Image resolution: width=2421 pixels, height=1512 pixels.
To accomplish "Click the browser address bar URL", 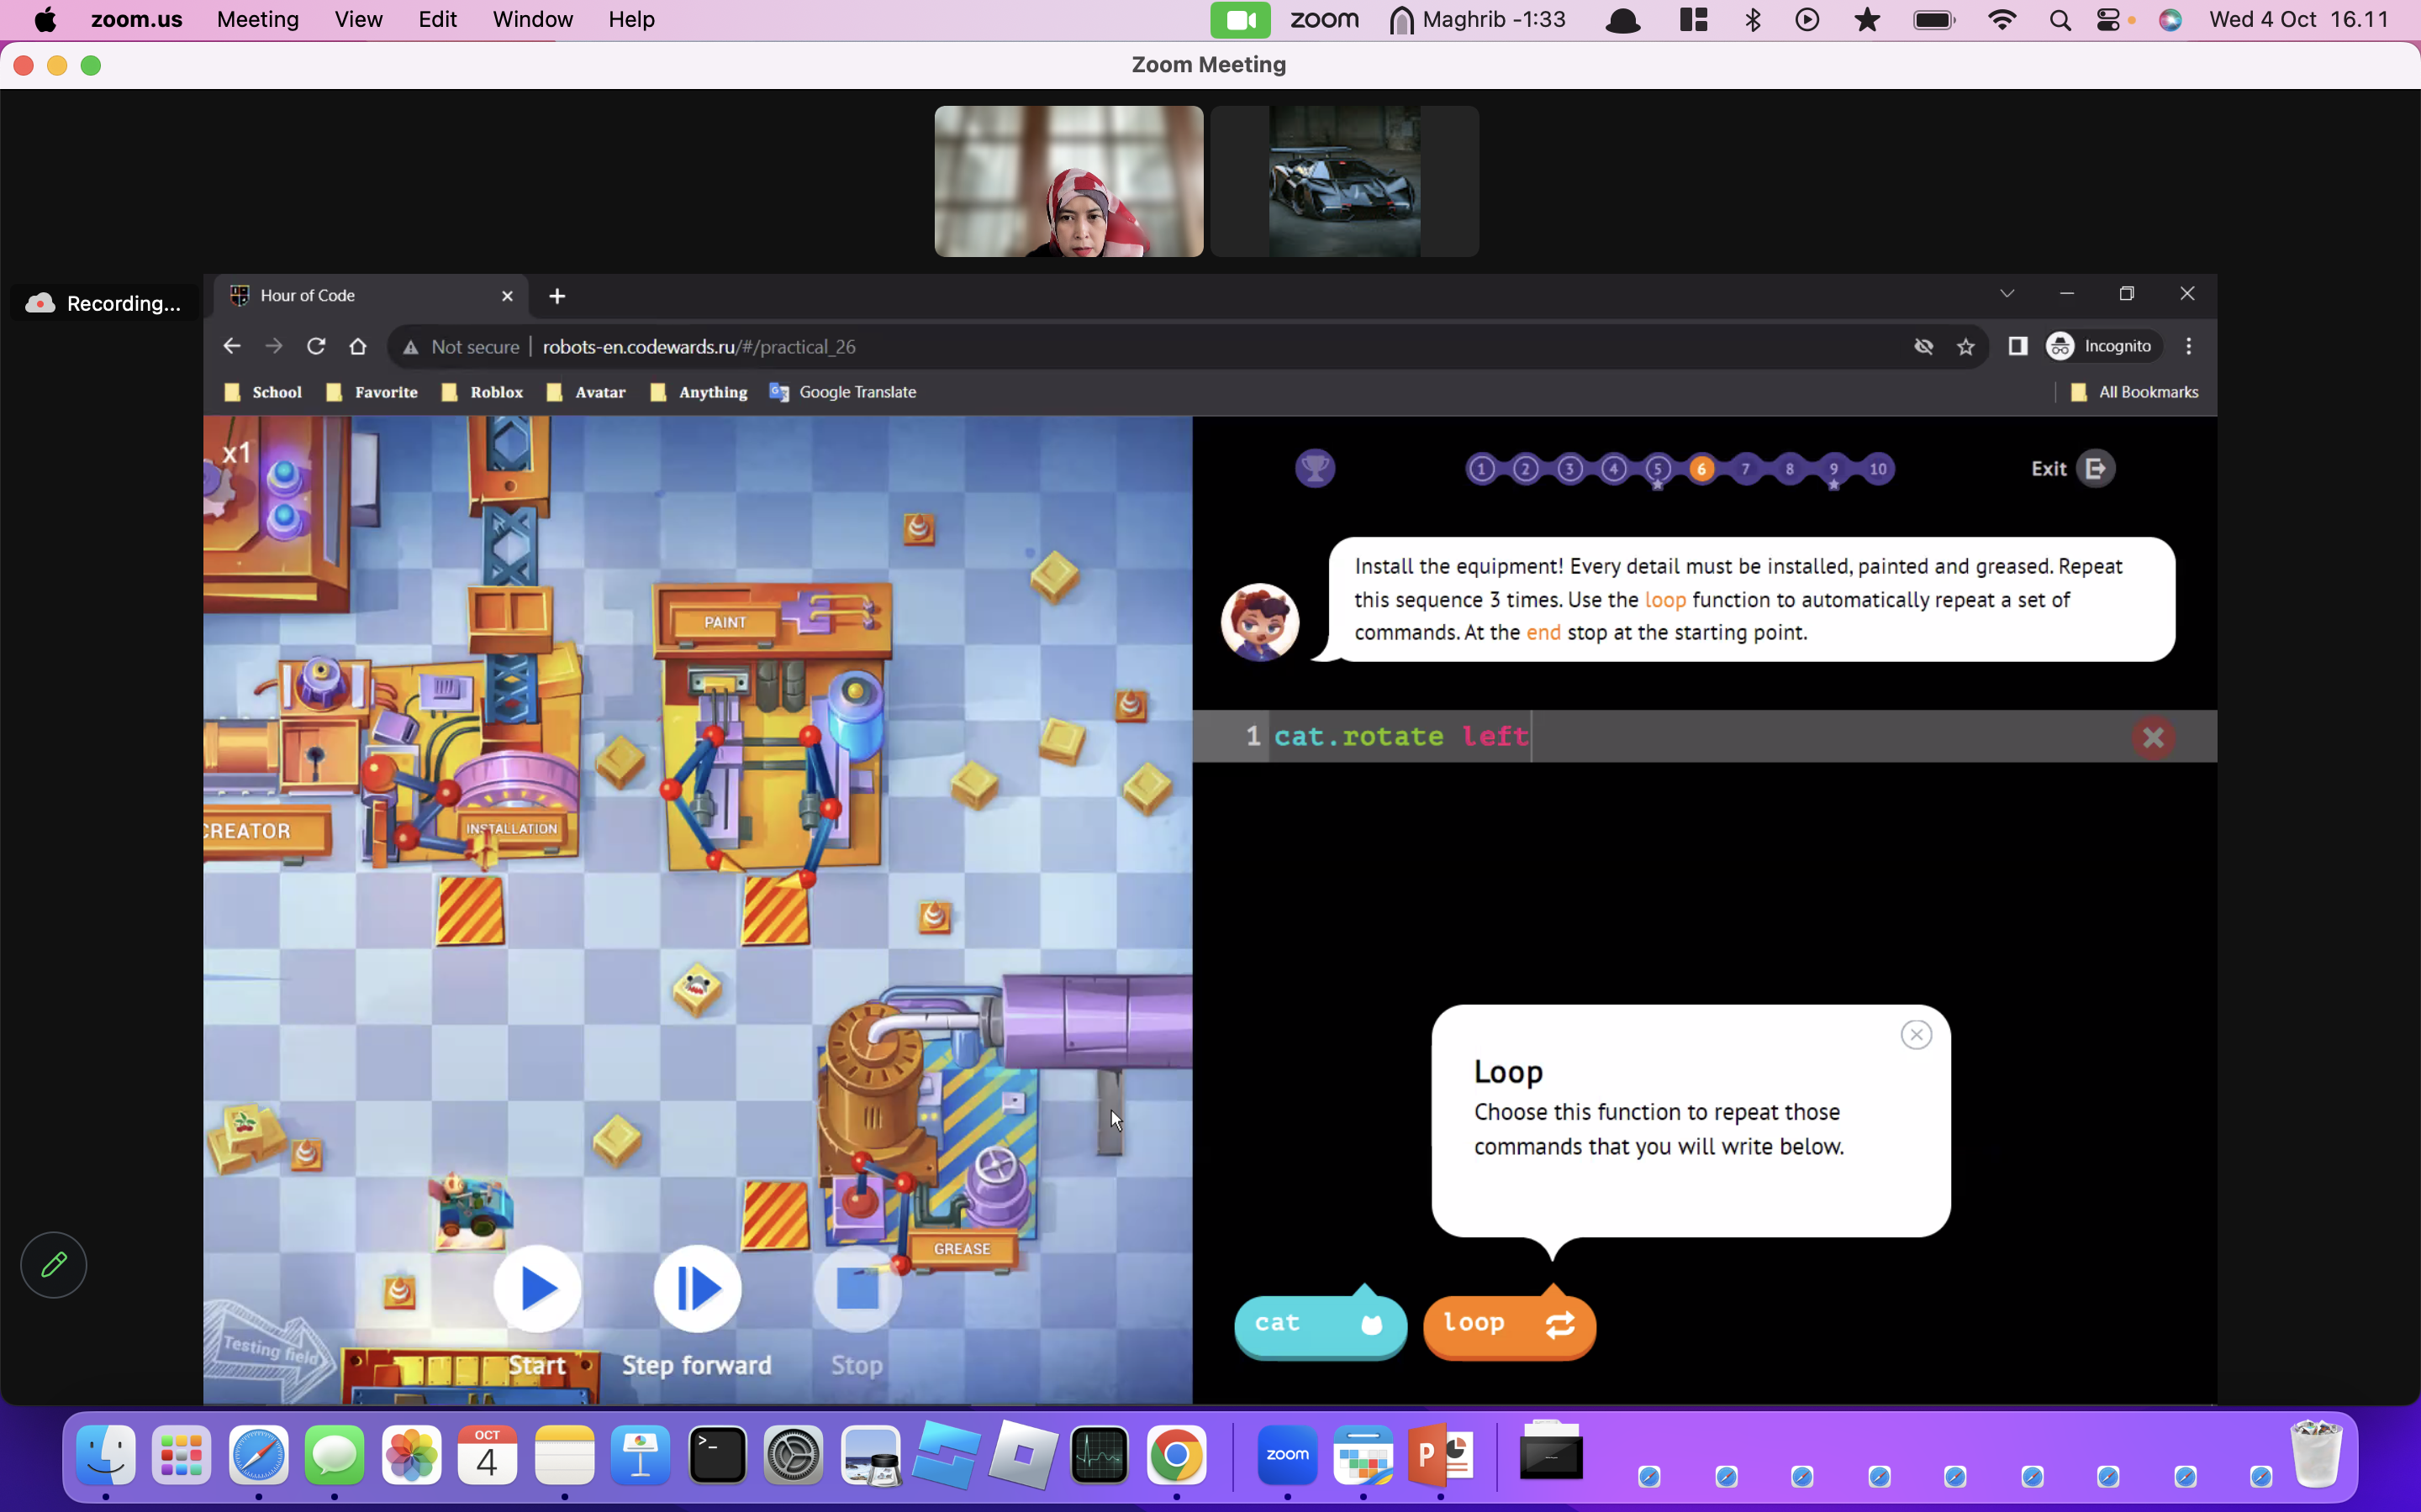I will click(699, 347).
